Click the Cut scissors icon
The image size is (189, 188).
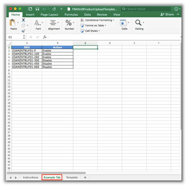[x=23, y=20]
